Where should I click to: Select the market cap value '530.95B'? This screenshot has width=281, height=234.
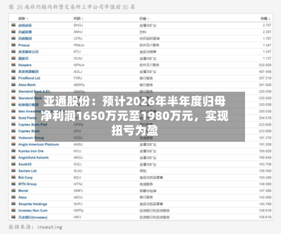coord(265,65)
